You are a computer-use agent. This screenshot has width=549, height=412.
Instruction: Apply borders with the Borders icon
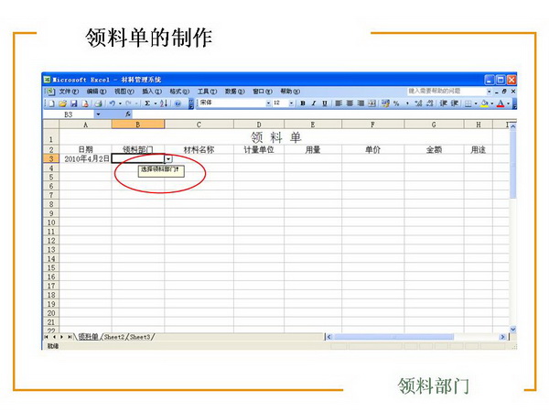(x=468, y=103)
